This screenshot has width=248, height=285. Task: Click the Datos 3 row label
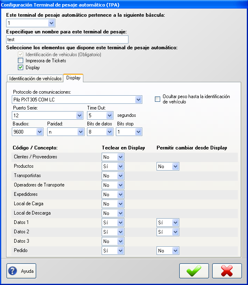tap(22, 241)
